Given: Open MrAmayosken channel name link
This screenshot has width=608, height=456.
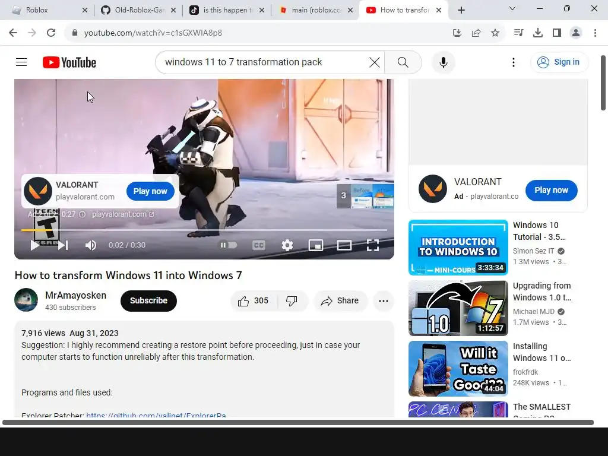Looking at the screenshot, I should (x=75, y=296).
